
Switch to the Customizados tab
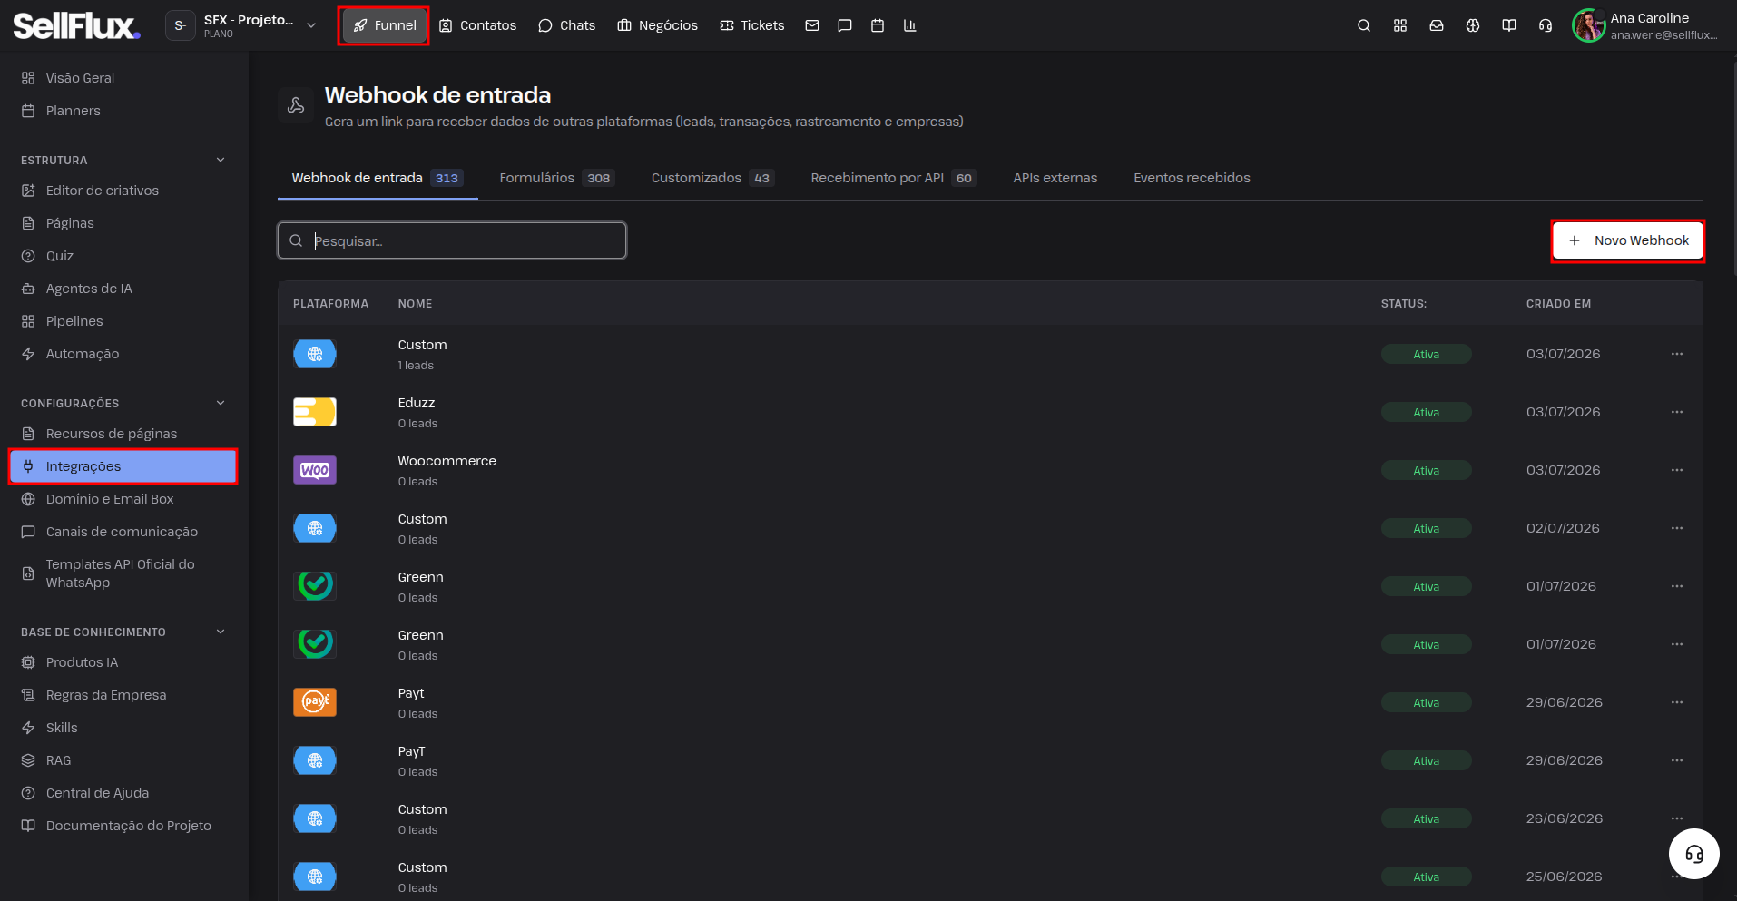click(712, 178)
